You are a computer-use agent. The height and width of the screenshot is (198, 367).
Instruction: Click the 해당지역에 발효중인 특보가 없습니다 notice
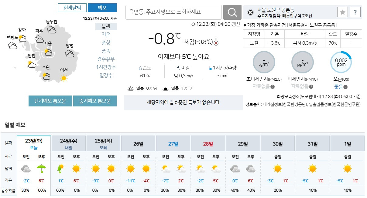click(184, 102)
